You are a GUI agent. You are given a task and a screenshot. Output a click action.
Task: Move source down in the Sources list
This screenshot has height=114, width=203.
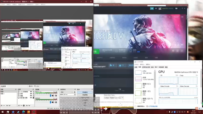[x=29, y=106]
